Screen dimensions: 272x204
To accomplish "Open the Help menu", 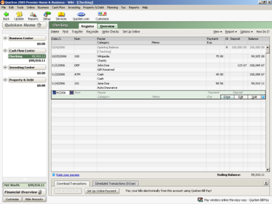I will (x=145, y=7).
